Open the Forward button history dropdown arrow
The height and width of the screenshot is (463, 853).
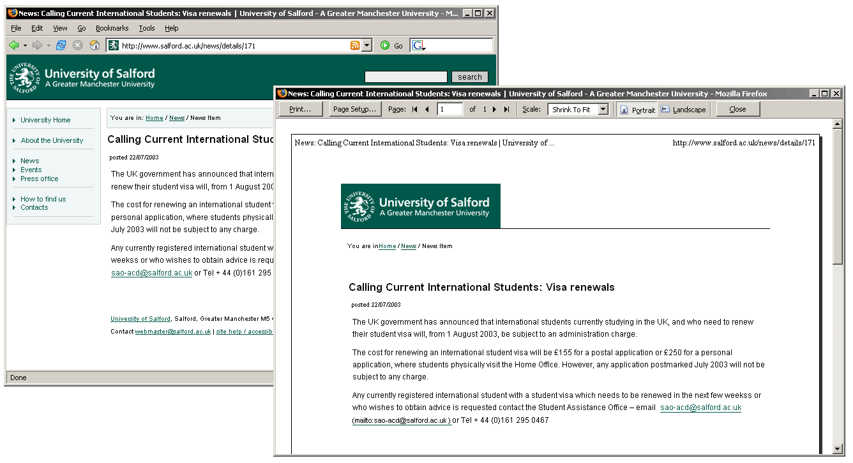49,45
